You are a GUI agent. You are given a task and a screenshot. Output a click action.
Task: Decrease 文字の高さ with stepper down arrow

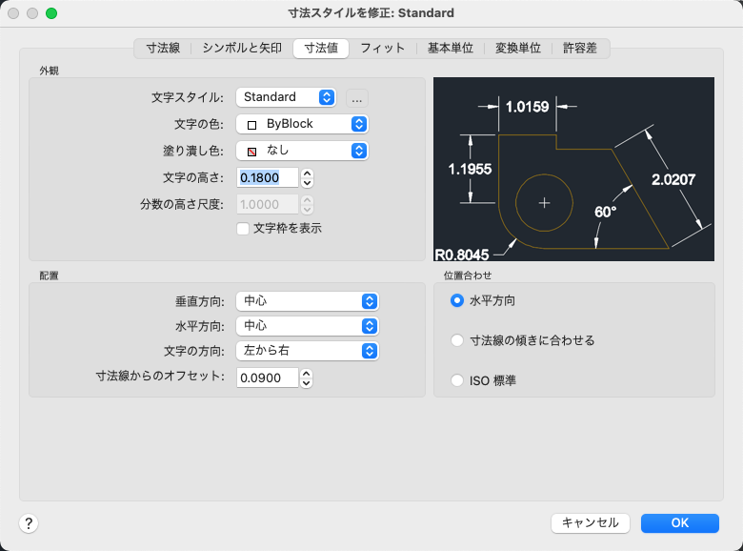pos(307,183)
